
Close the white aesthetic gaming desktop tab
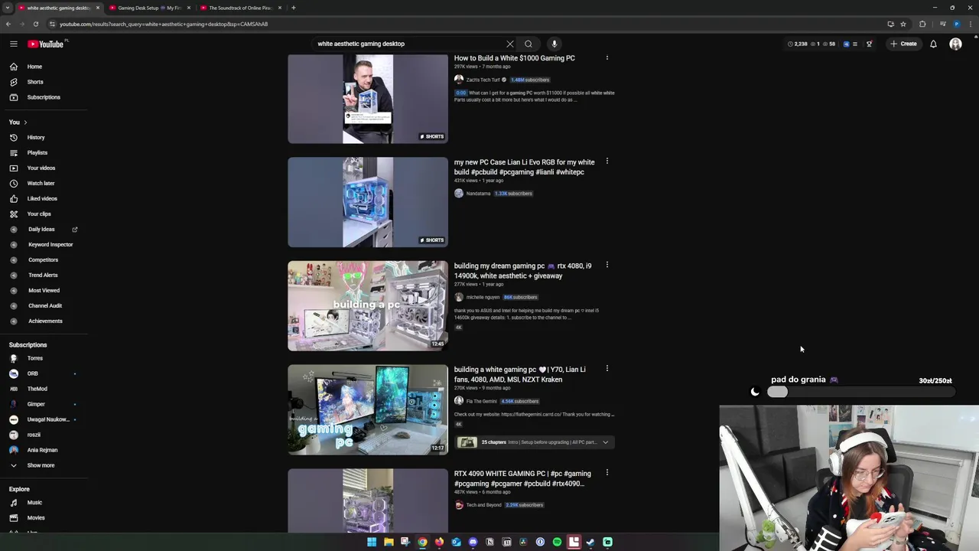[x=98, y=8]
